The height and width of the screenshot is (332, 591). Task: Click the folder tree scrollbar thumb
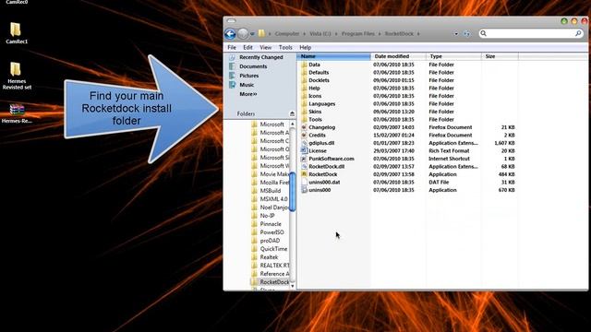coord(293,191)
